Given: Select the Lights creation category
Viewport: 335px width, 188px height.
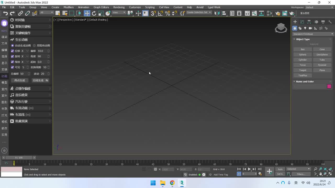Looking at the screenshot, I should pyautogui.click(x=305, y=28).
